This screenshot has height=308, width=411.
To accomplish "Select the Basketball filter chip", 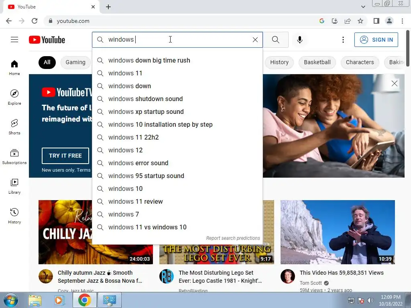I will point(317,62).
